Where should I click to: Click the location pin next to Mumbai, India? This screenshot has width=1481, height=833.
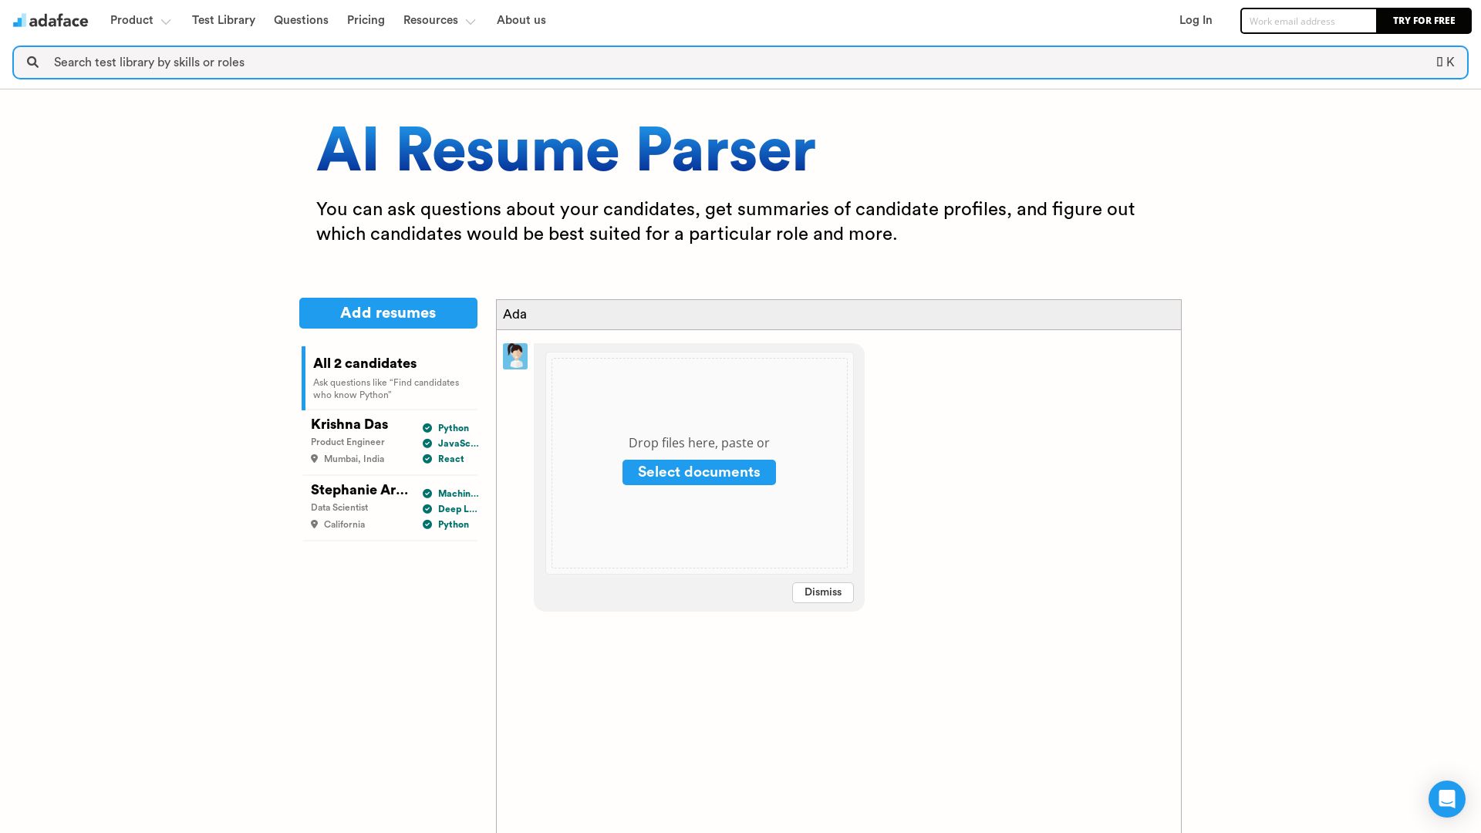pos(315,458)
